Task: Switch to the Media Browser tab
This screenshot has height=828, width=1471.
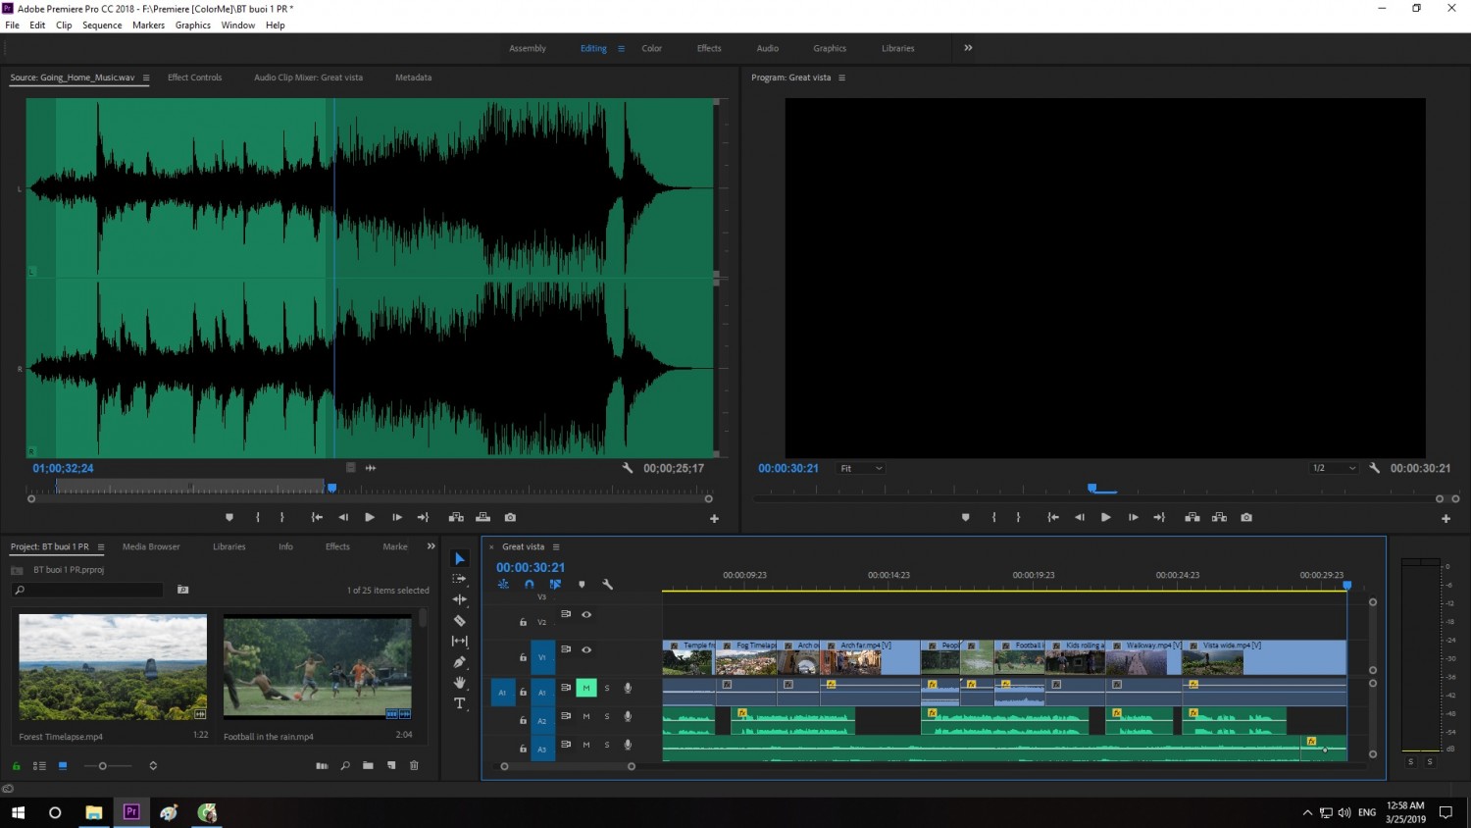Action: point(151,546)
